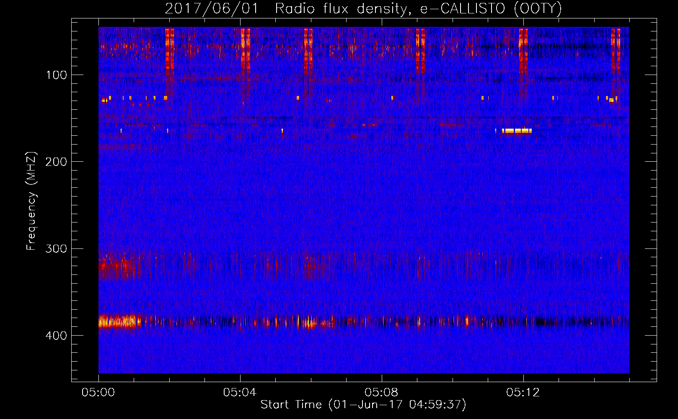Click the 'Start Time (01-Jun-17 04:59:37)' label
Image resolution: width=678 pixels, height=419 pixels.
tap(363, 405)
